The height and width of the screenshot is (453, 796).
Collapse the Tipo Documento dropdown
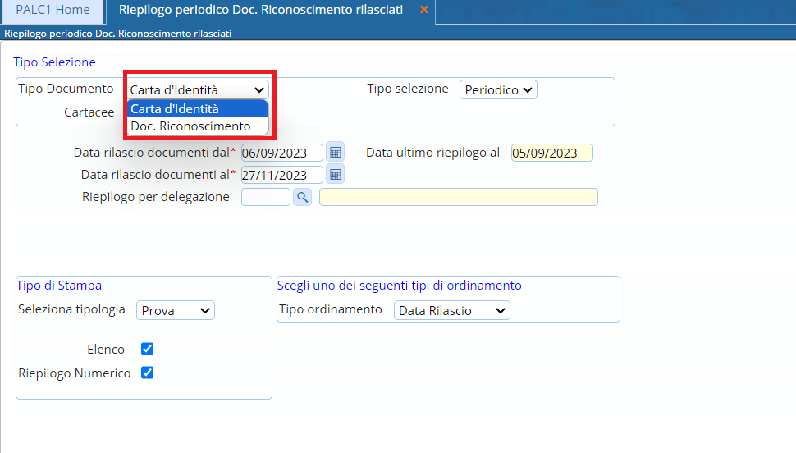pos(198,89)
